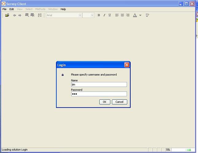
Task: Click 'Please specify username and password' text
Action: point(94,75)
